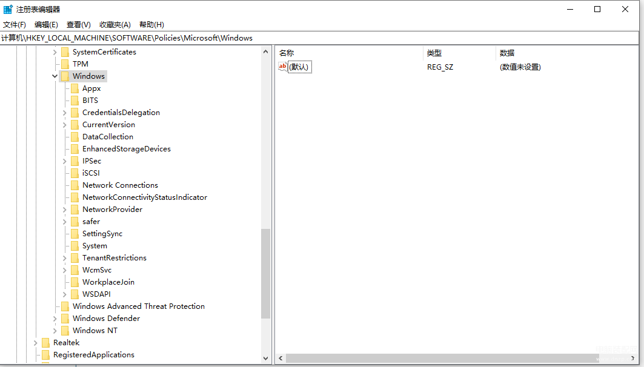The height and width of the screenshot is (367, 644).
Task: Expand the WSDAPI key
Action: pyautogui.click(x=64, y=294)
